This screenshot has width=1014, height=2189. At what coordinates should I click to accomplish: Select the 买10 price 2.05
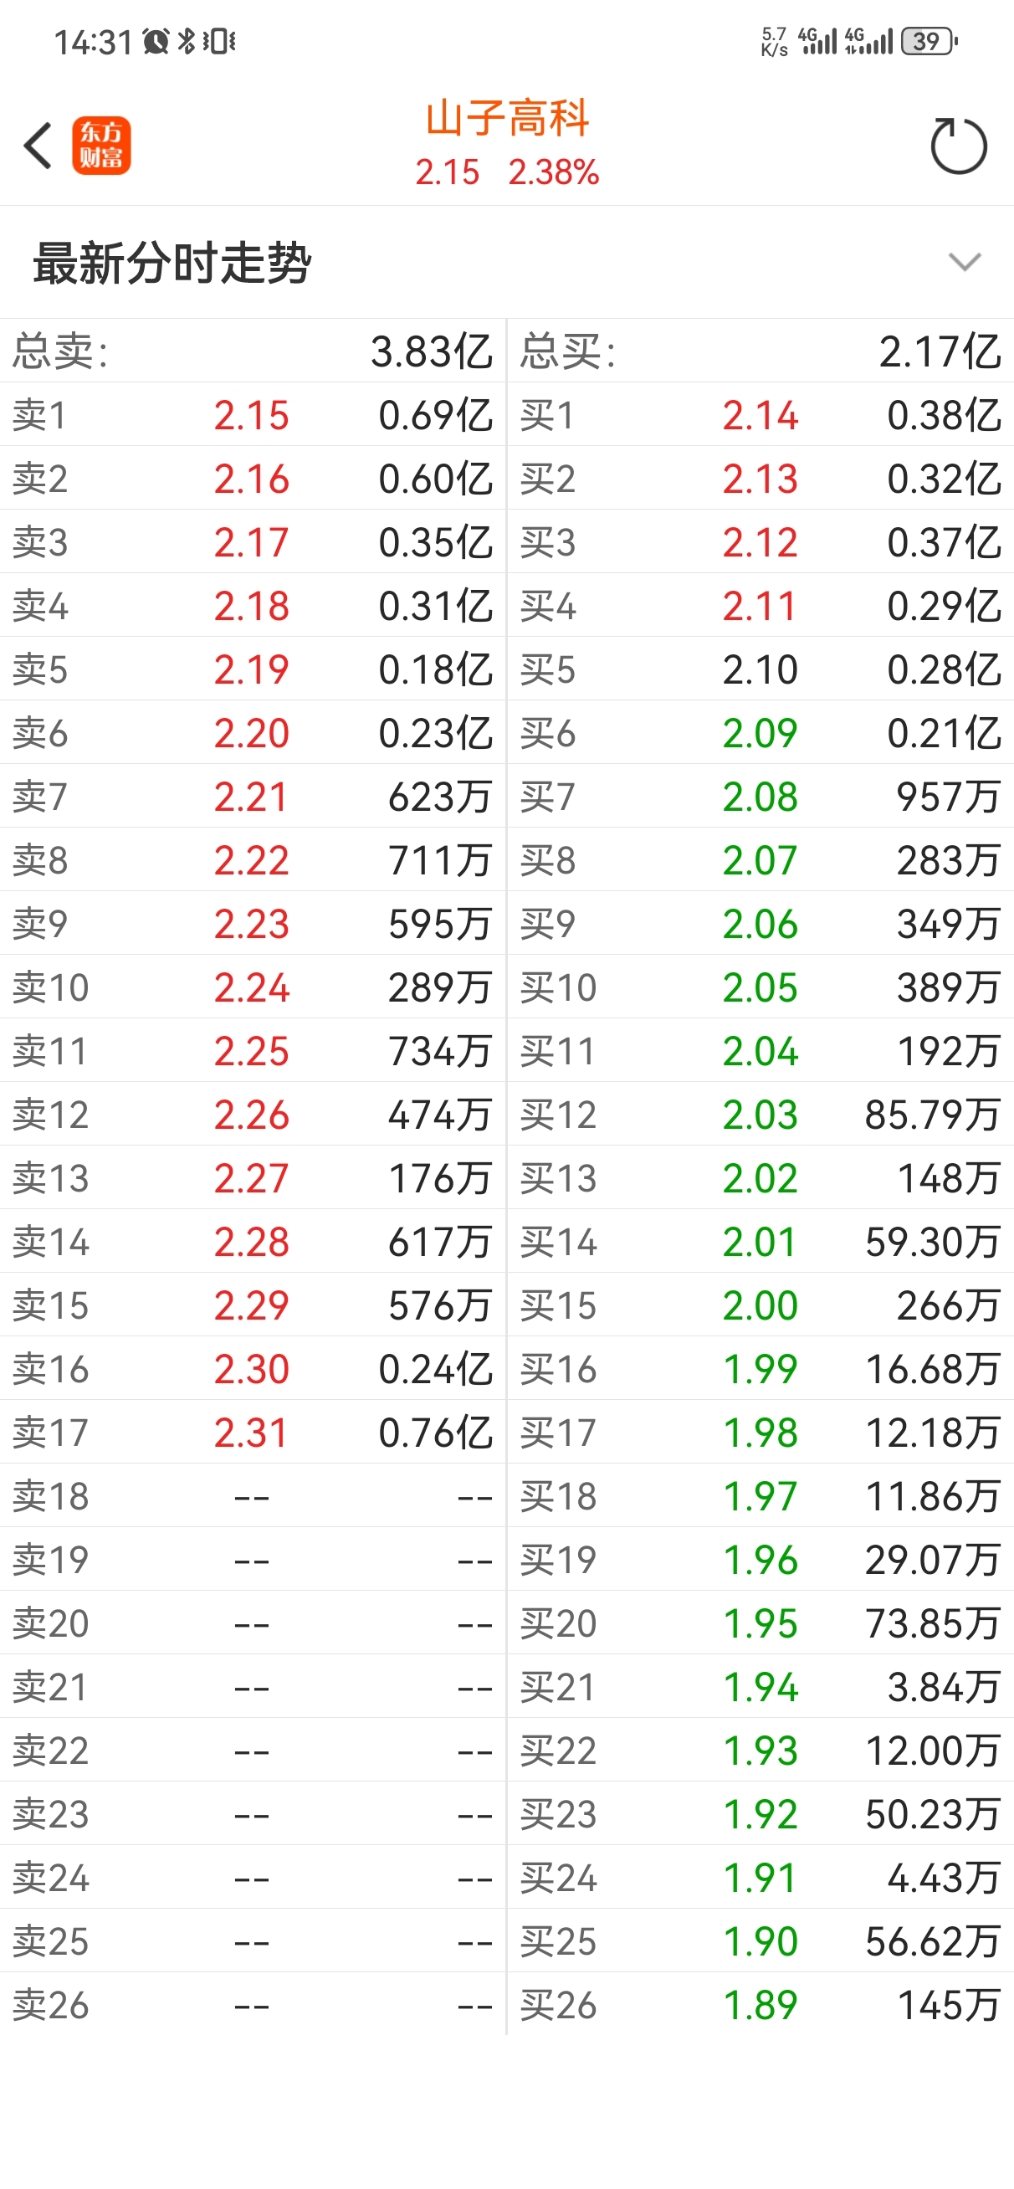click(760, 987)
